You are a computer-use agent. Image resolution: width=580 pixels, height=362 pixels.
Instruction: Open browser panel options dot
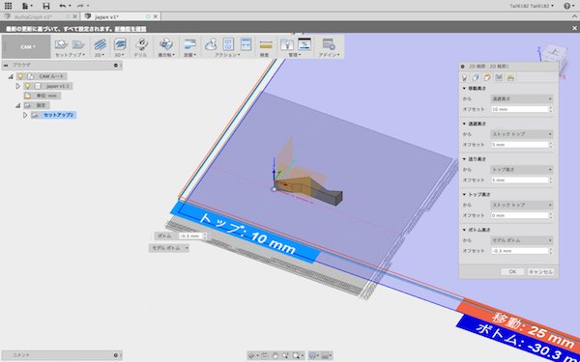tap(116, 66)
